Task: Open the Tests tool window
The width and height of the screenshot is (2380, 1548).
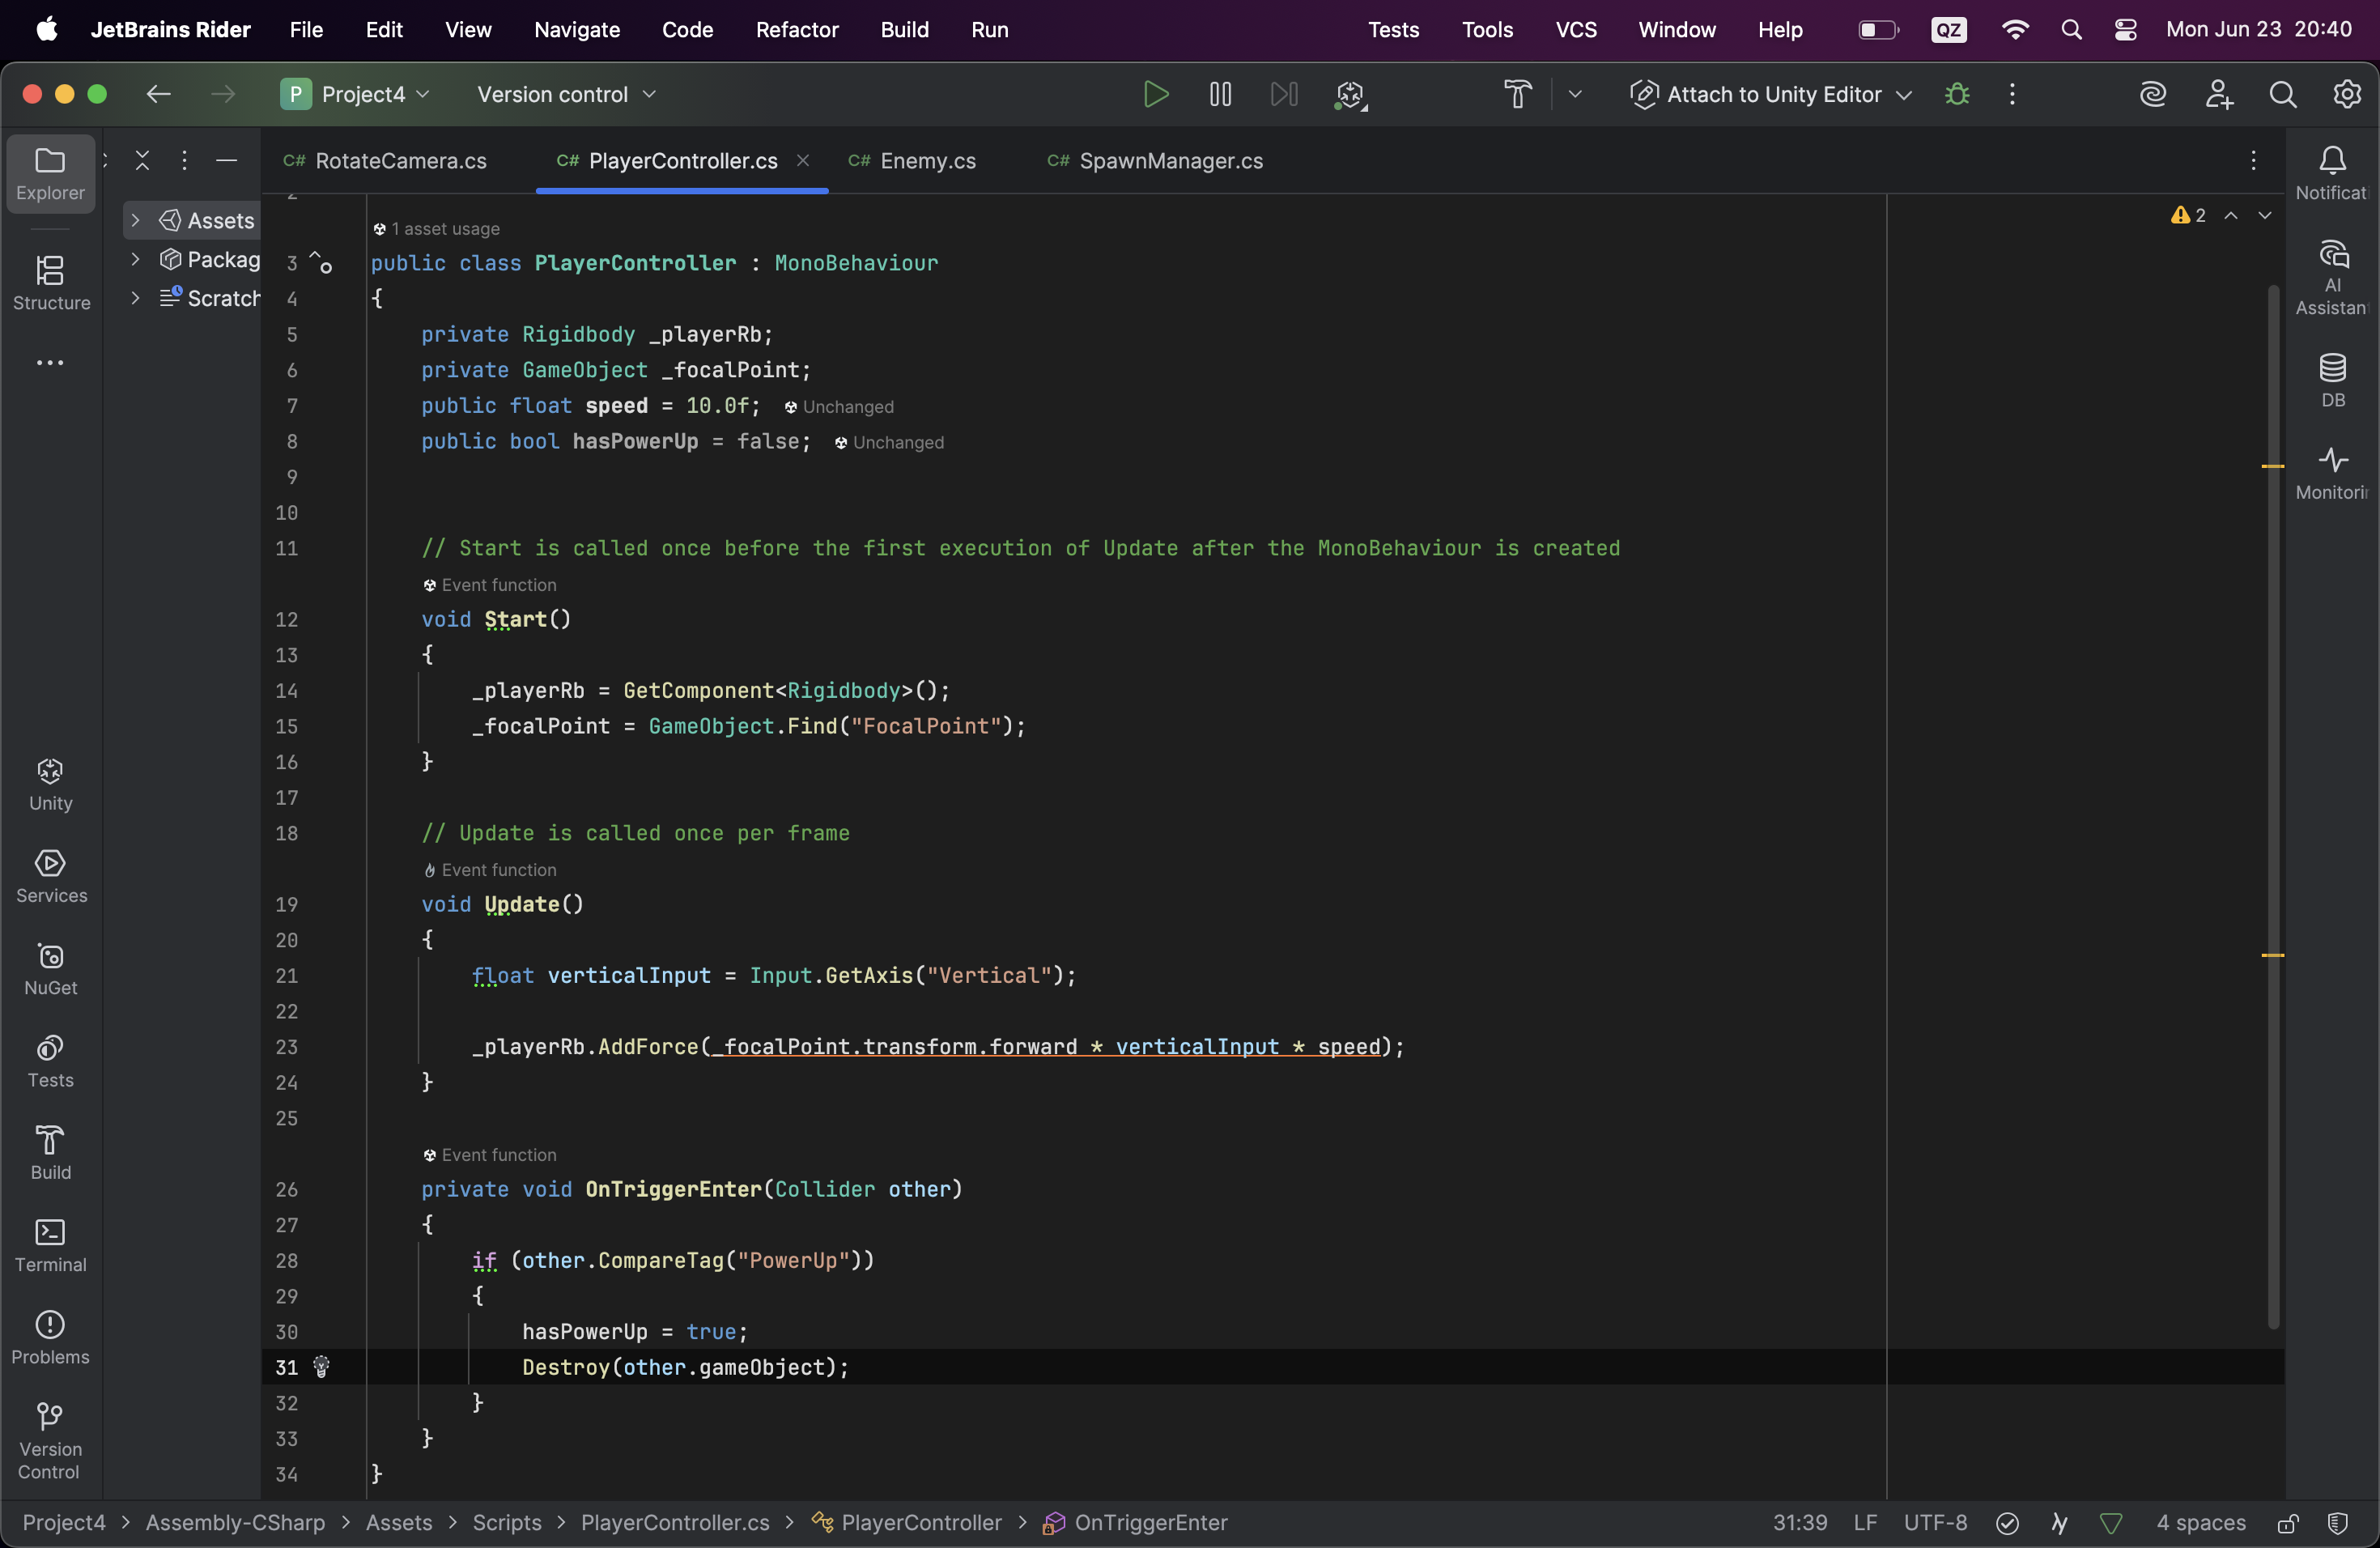Action: pos(50,1061)
